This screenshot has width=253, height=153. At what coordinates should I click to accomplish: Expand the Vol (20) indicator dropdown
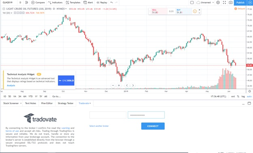[x=11, y=13]
